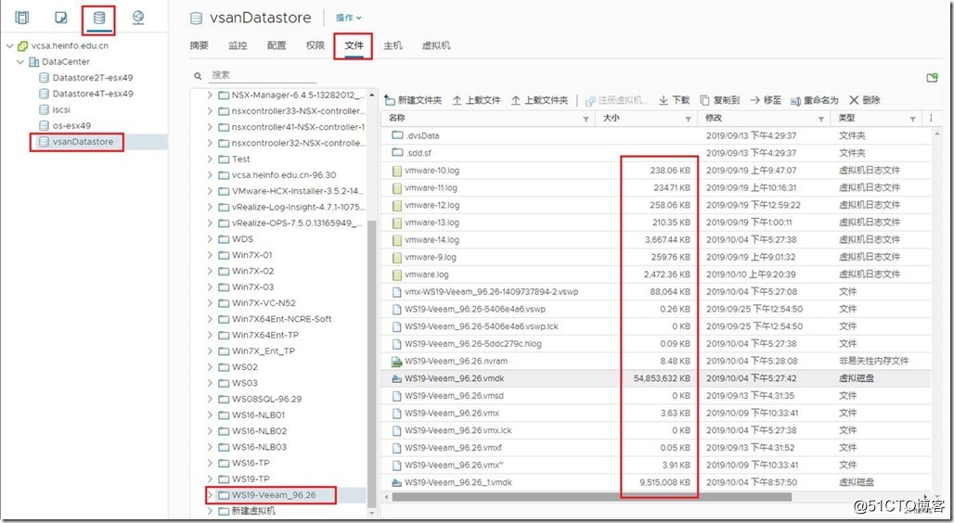This screenshot has width=954, height=523.
Task: Expand the Test folder
Action: [x=210, y=159]
